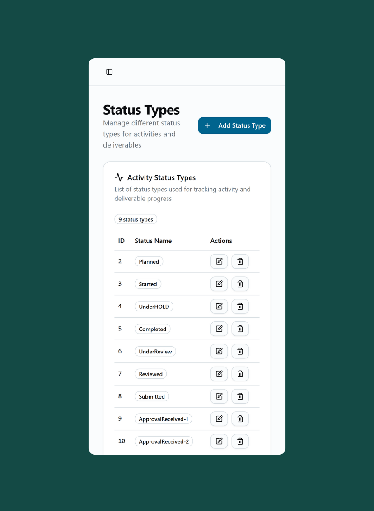Delete the UnderHOLD status
Screen dimensions: 374x511
point(240,307)
